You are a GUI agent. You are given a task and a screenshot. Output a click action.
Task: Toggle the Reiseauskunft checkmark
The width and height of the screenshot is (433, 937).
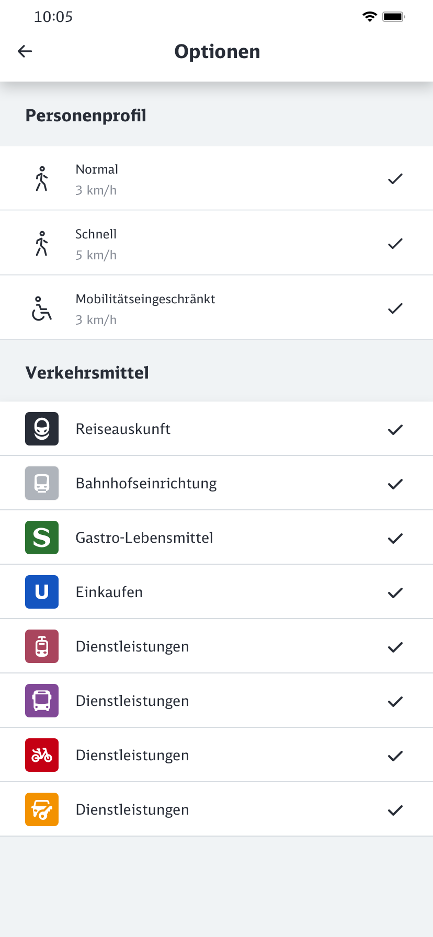395,430
